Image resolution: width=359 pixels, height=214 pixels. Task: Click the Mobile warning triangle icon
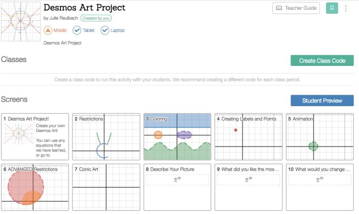48,30
